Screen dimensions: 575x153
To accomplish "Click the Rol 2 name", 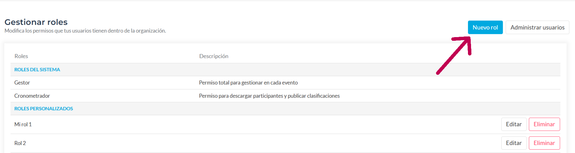I will point(20,143).
